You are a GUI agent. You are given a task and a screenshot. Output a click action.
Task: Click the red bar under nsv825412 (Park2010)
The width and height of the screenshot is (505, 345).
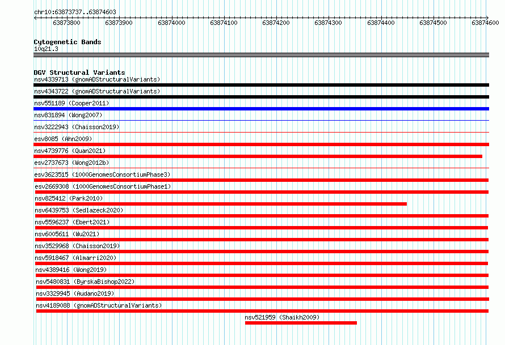click(221, 204)
